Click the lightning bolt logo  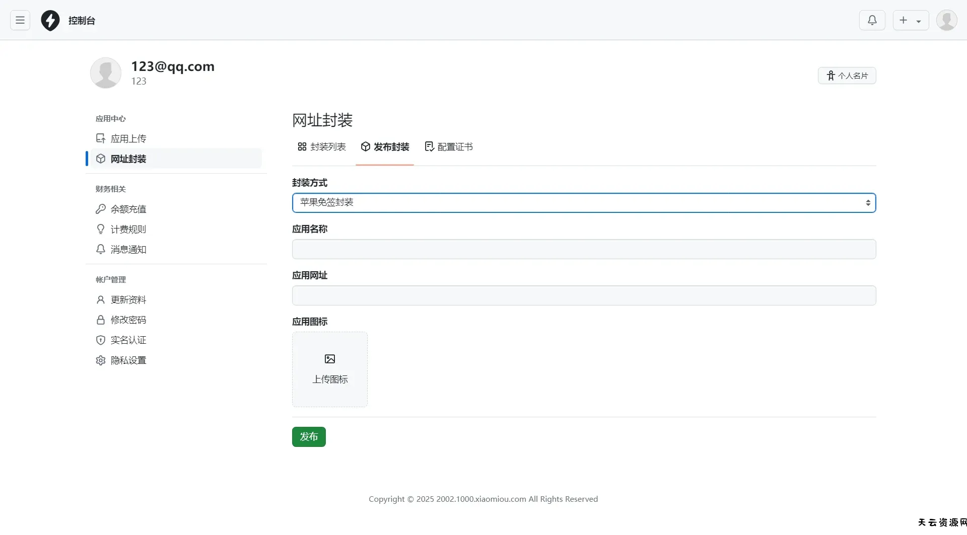(x=50, y=21)
